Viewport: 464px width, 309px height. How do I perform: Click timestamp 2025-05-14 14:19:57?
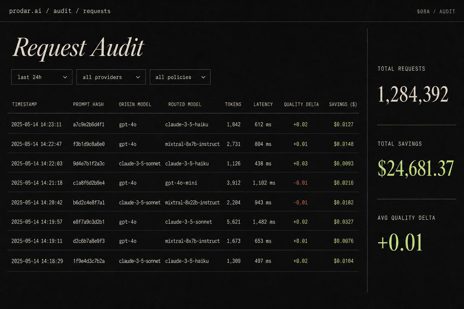37,222
